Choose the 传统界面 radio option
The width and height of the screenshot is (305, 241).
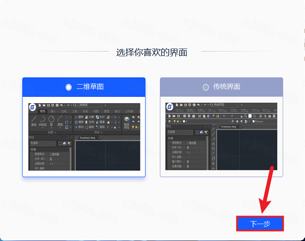pyautogui.click(x=206, y=87)
